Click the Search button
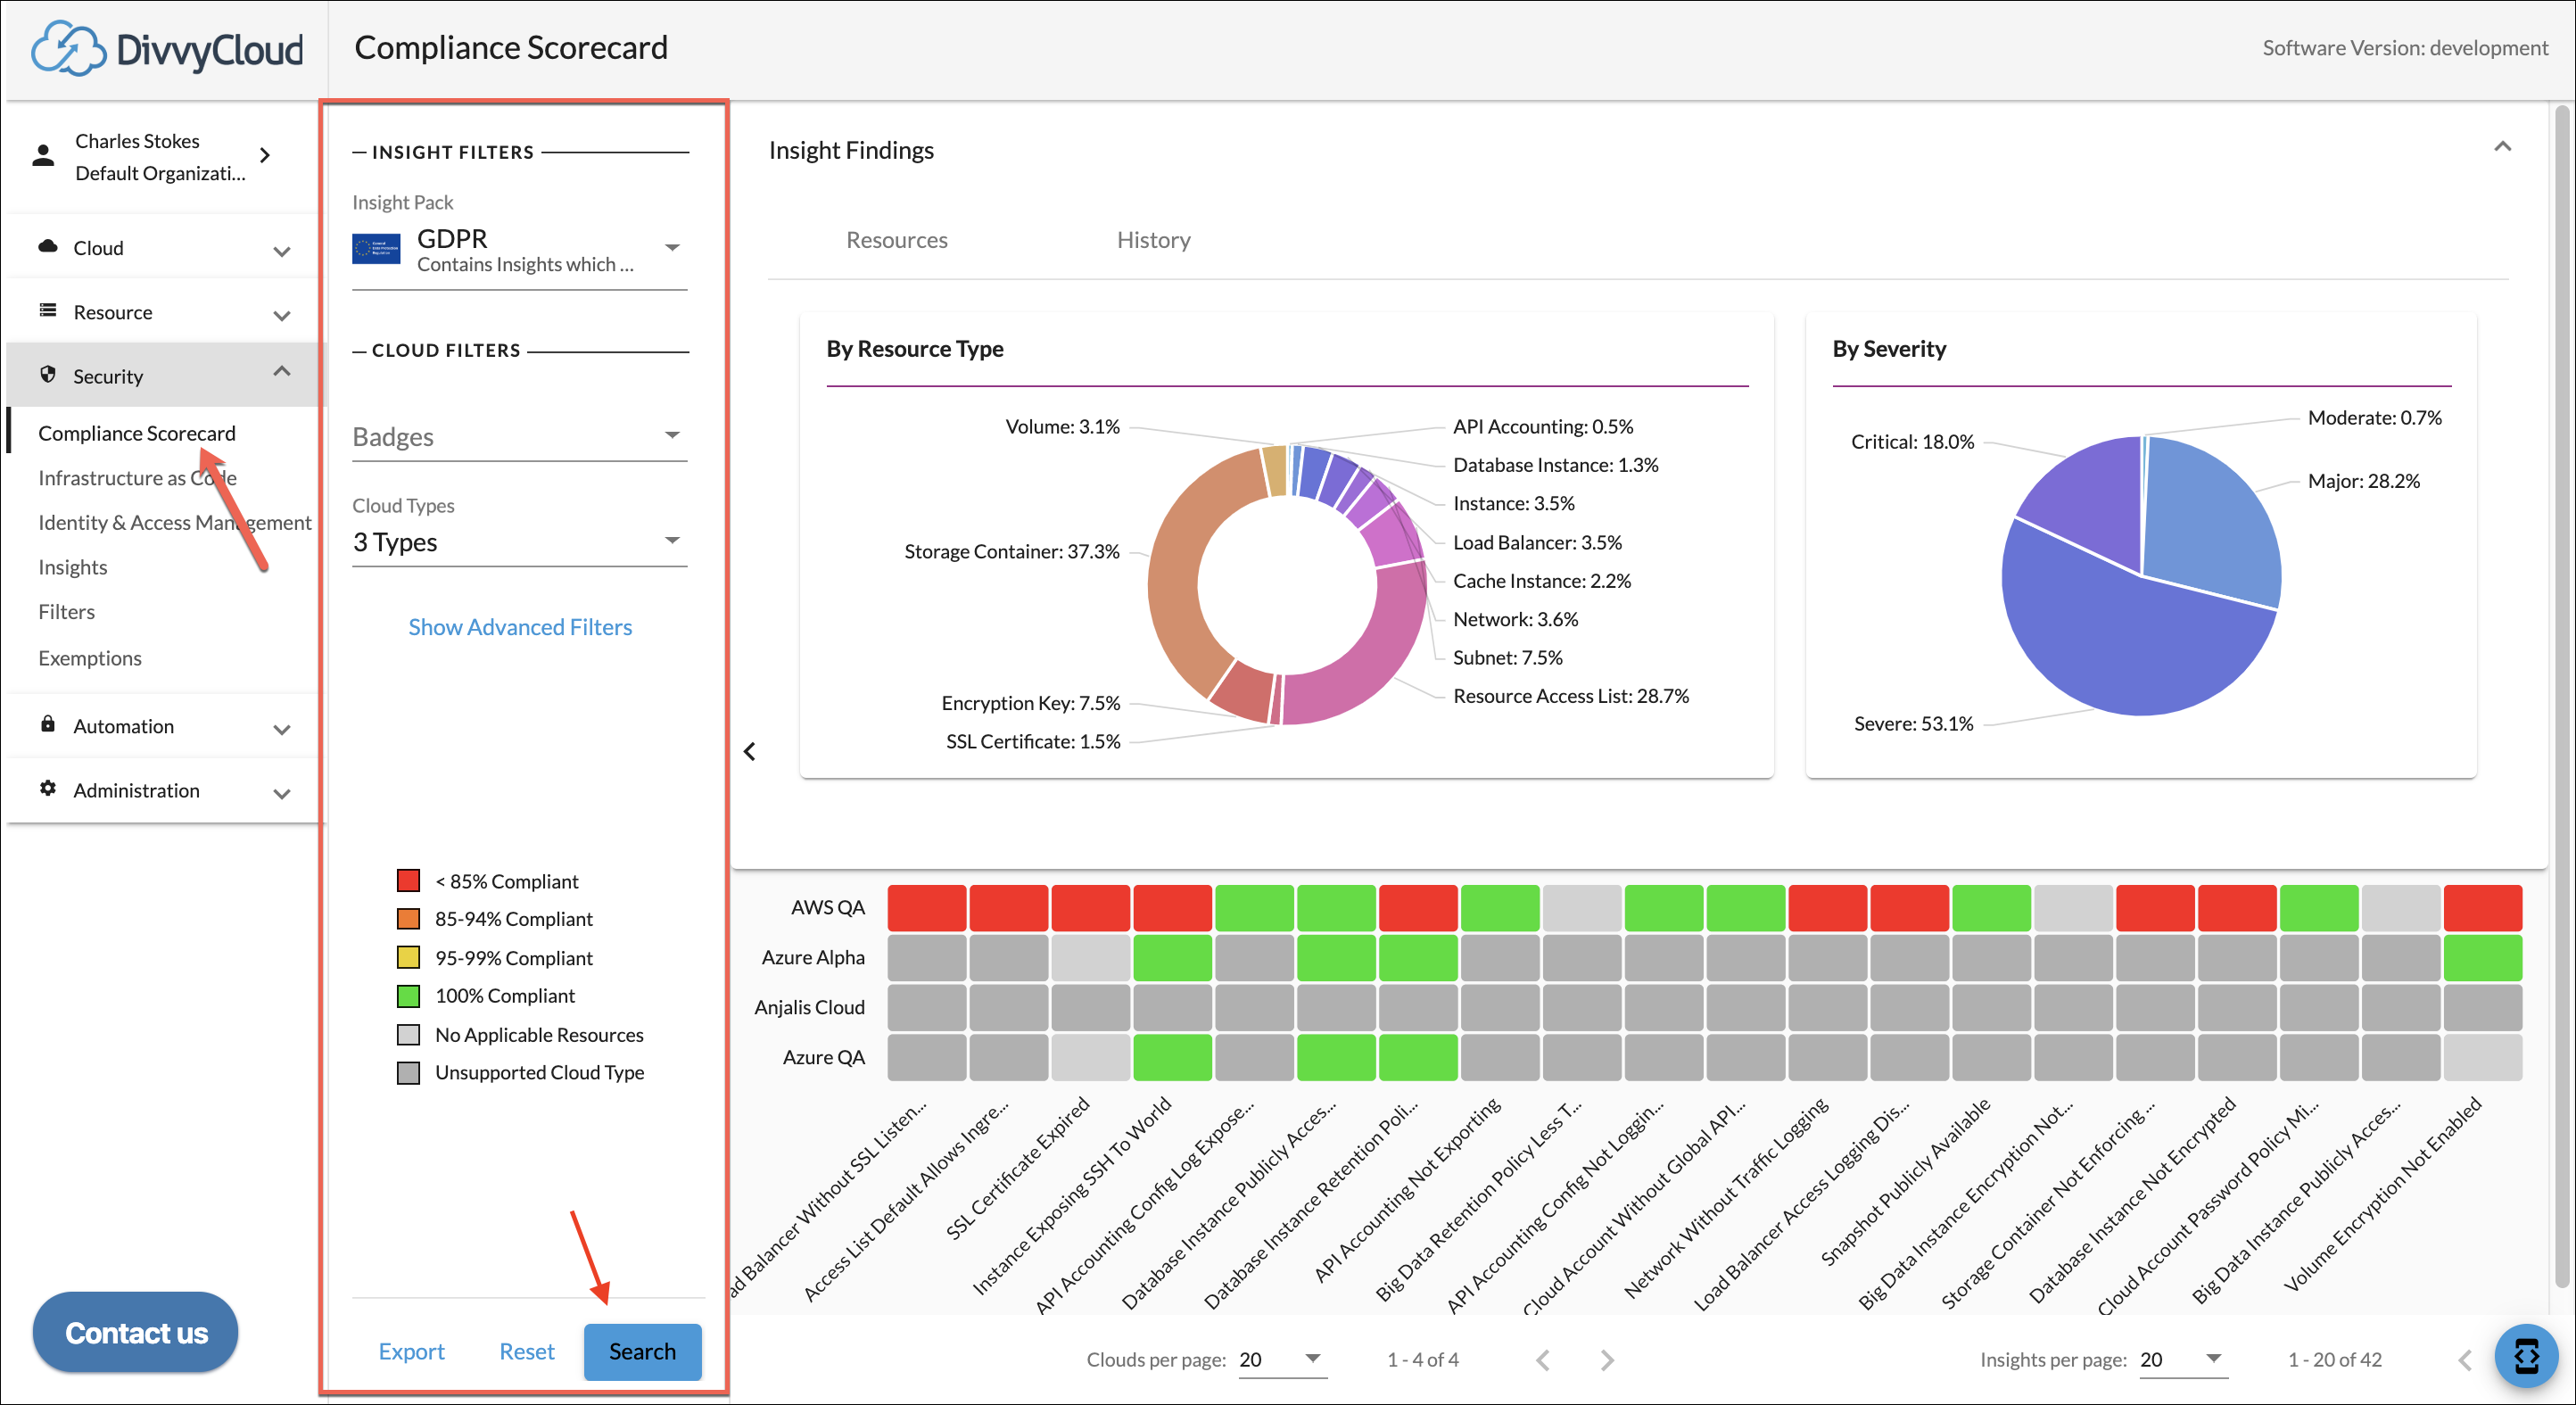Image resolution: width=2576 pixels, height=1405 pixels. (x=642, y=1351)
